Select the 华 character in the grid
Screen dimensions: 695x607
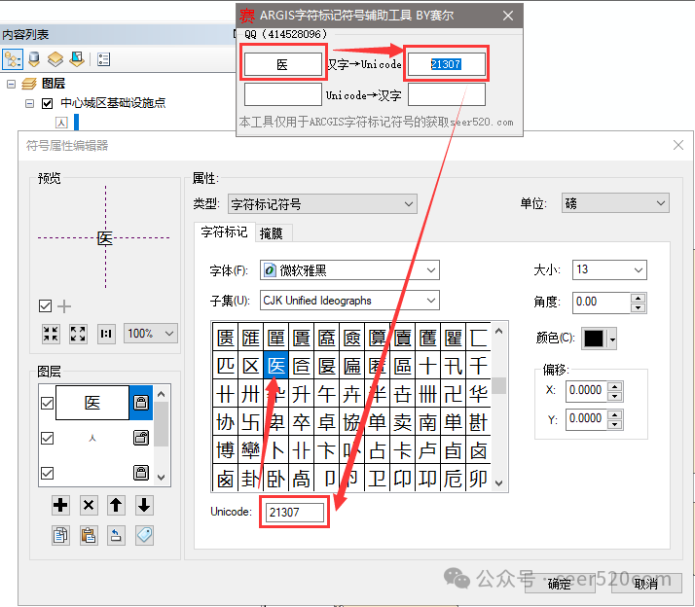[478, 393]
